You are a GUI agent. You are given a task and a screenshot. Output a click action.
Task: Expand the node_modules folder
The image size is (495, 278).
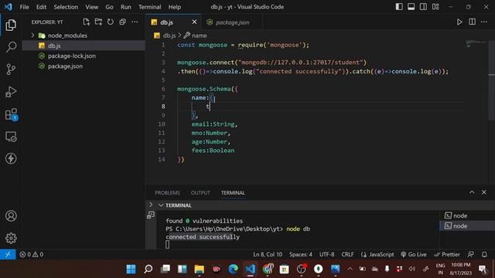[32, 36]
